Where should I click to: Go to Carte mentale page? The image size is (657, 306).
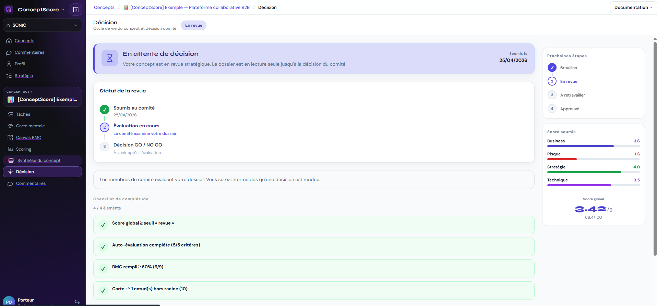tap(31, 126)
